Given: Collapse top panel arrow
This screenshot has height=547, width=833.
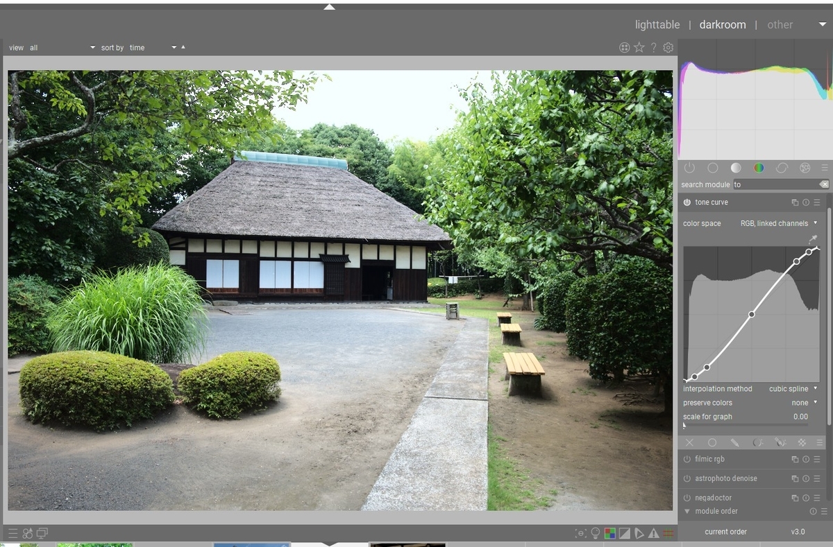Looking at the screenshot, I should tap(329, 7).
